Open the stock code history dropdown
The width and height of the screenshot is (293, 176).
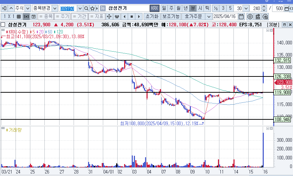coord(80,8)
